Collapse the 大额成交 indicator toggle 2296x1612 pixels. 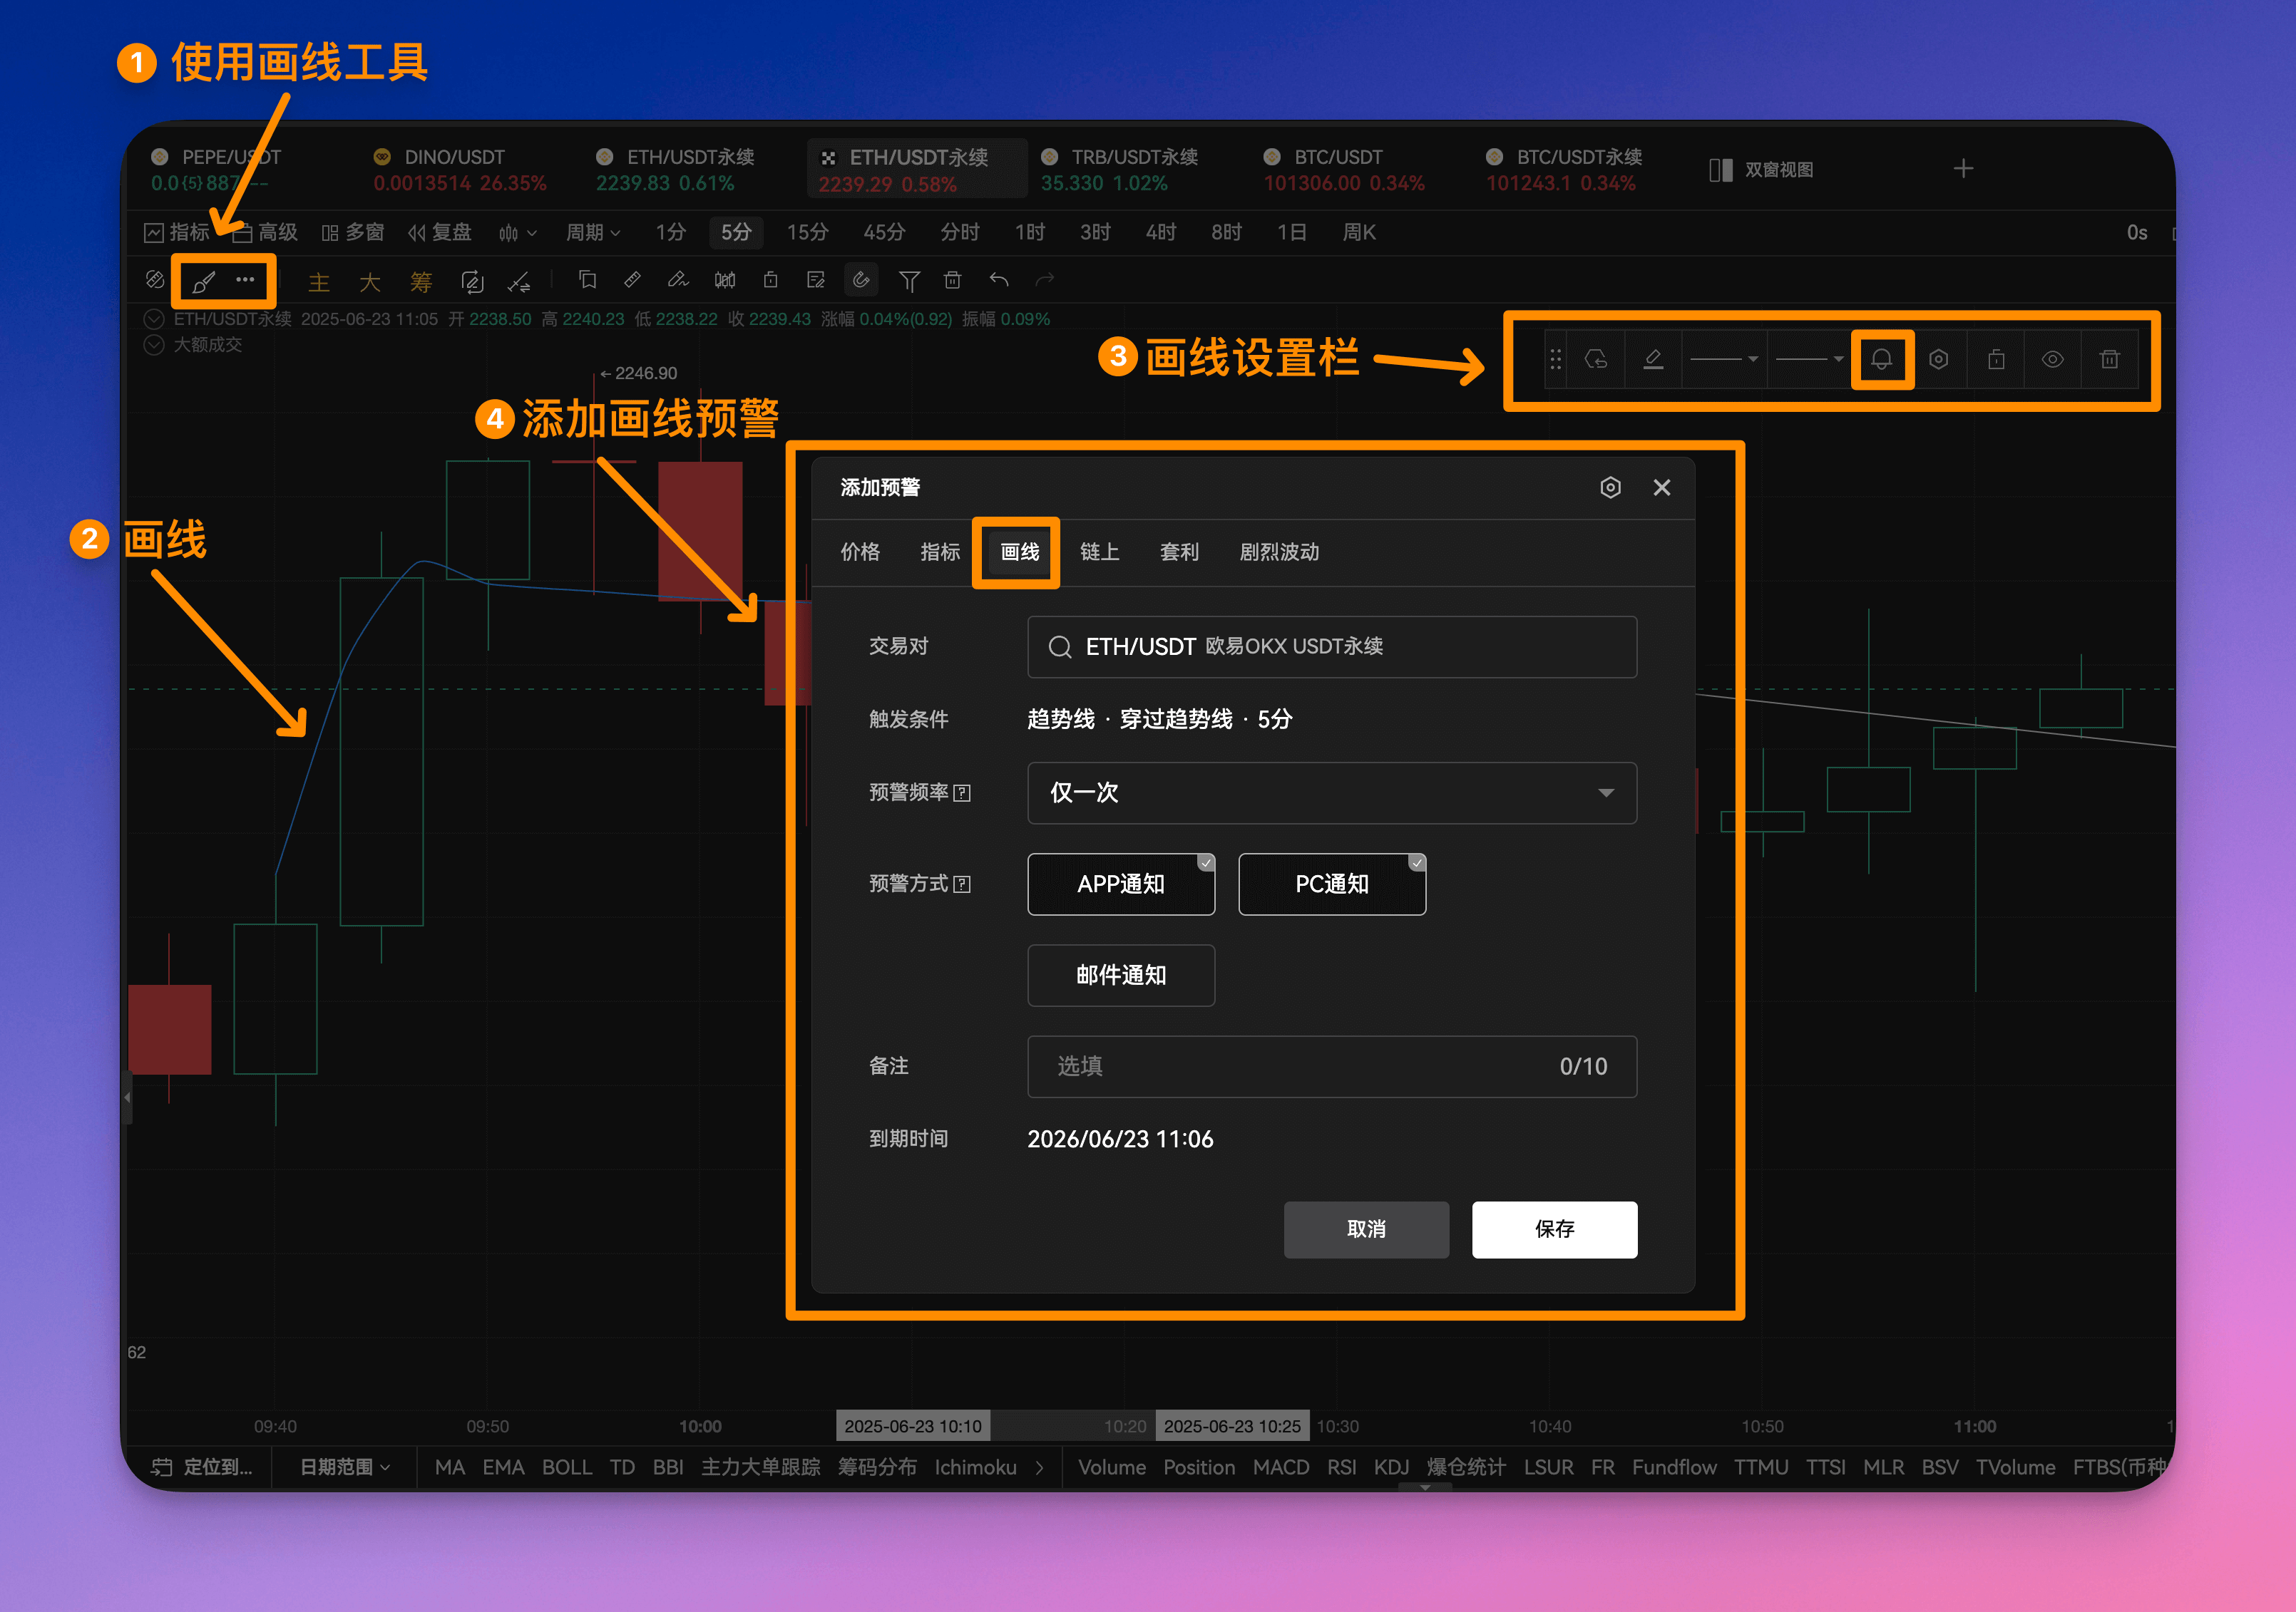154,345
